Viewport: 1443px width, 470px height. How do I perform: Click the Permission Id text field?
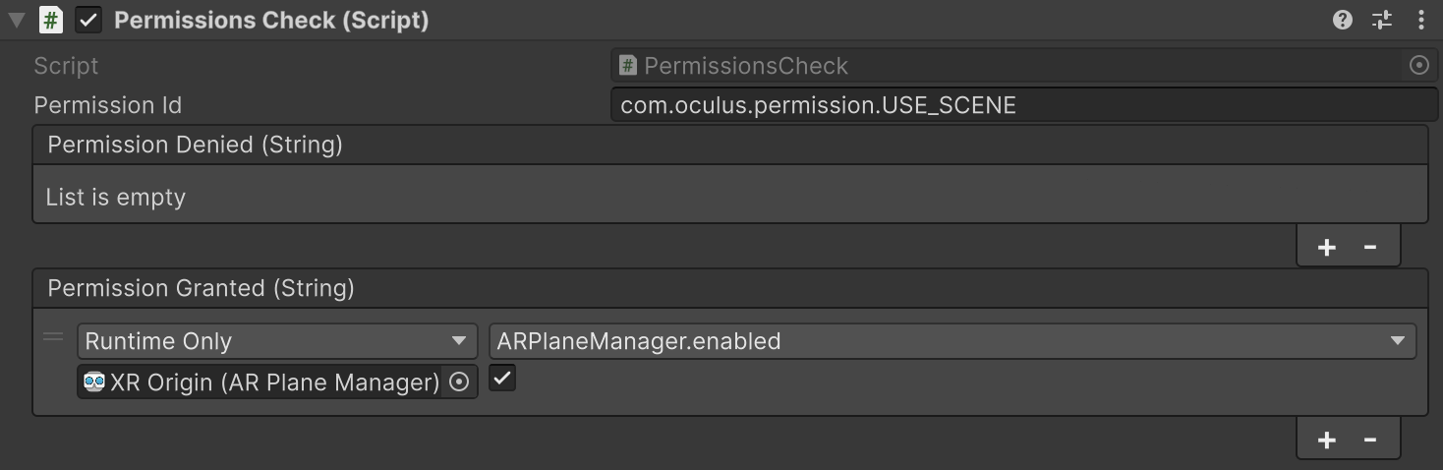tap(1022, 105)
